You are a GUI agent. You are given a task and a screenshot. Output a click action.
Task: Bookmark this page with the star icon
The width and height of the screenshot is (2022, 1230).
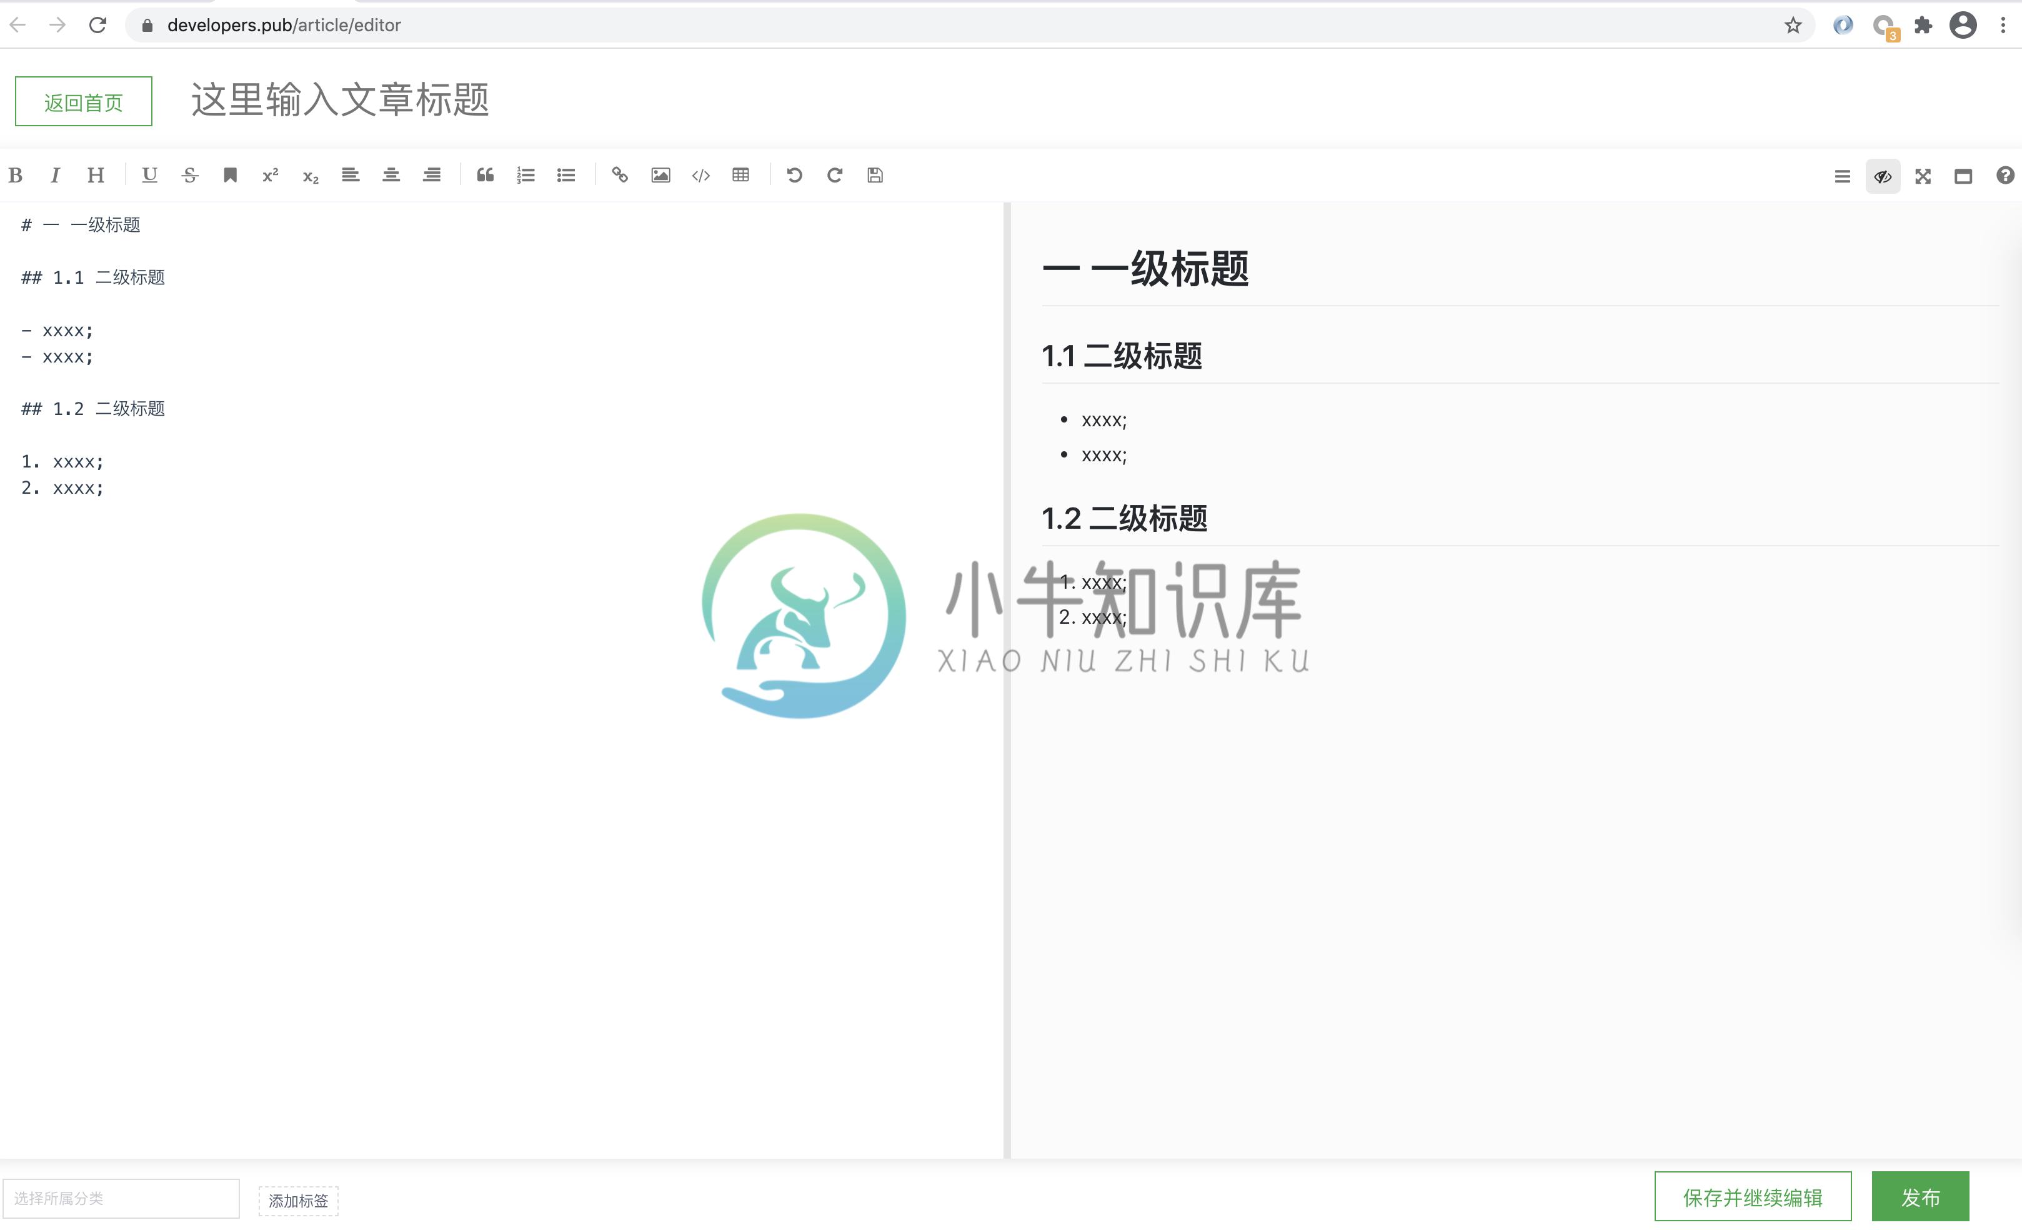[x=1793, y=24]
